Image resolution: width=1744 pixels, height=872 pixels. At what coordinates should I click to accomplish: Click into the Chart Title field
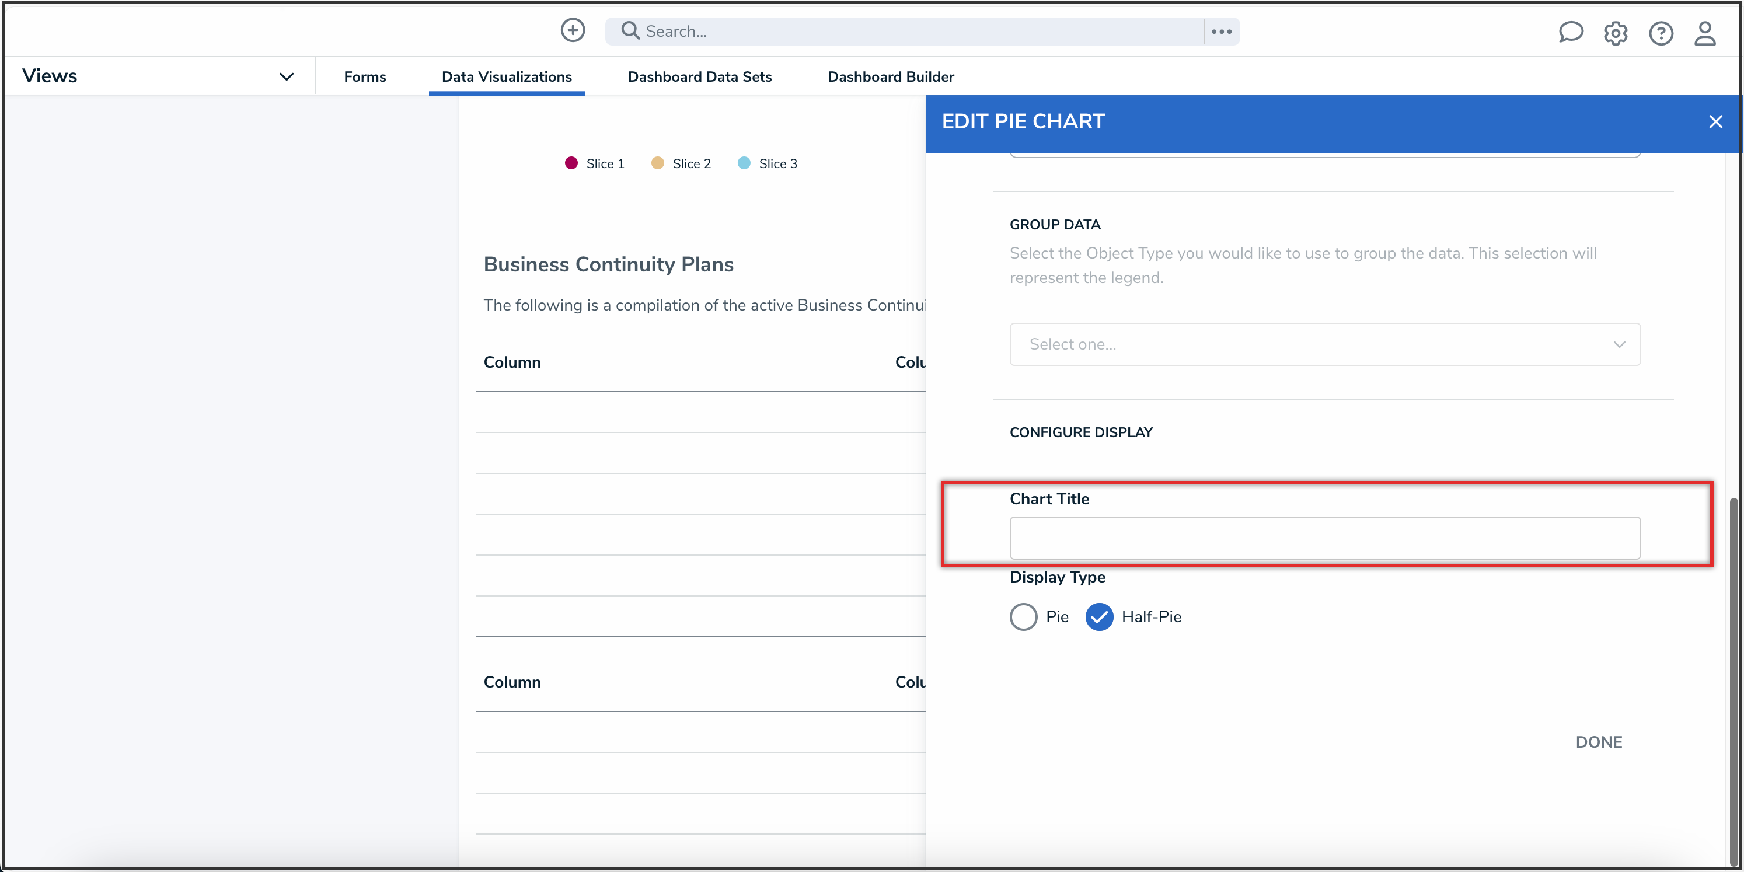click(1324, 538)
